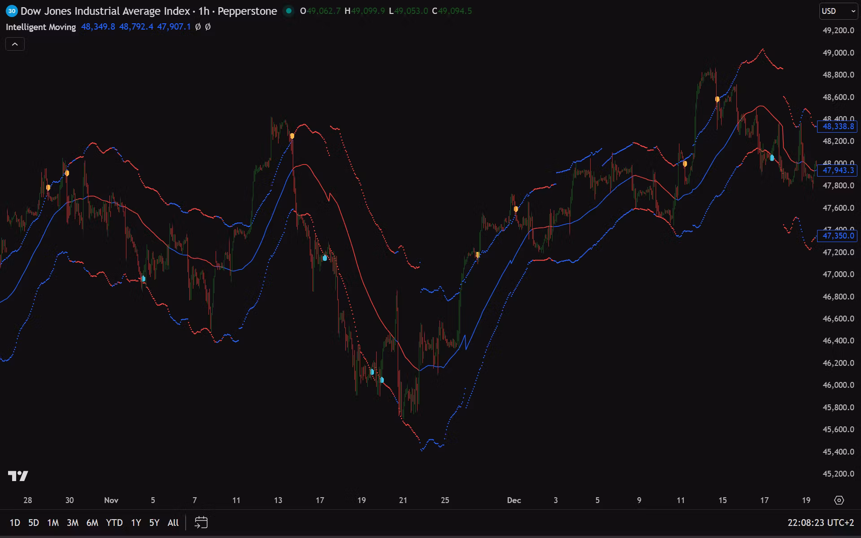Click the TradingView logo icon
861x538 pixels.
point(18,476)
